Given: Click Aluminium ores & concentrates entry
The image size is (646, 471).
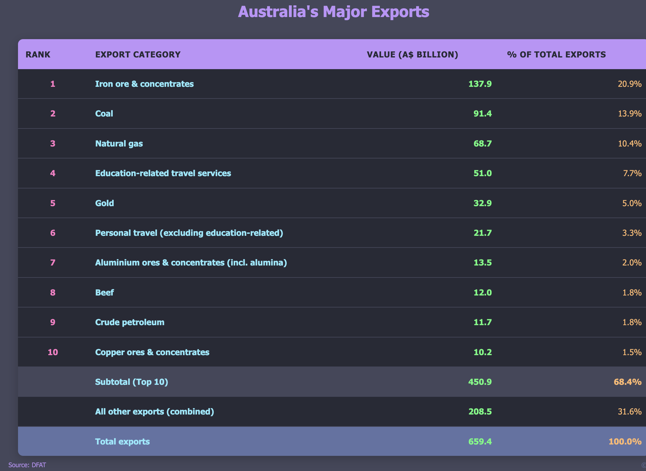Looking at the screenshot, I should point(191,263).
